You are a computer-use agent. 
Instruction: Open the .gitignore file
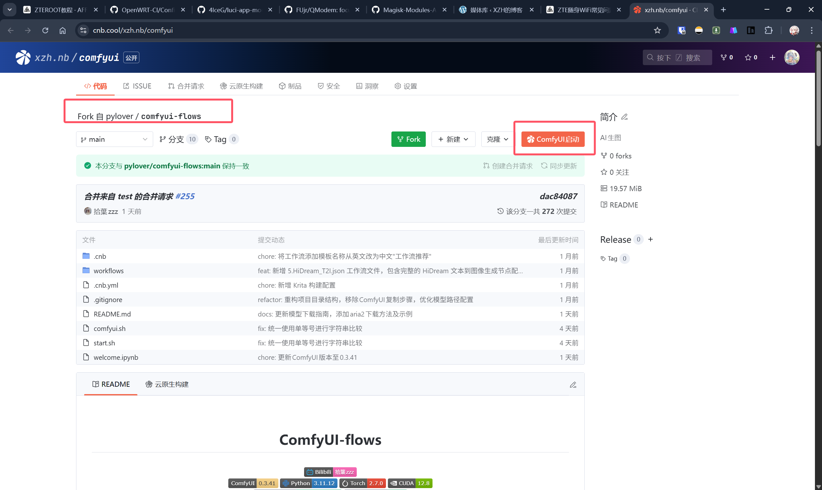108,300
